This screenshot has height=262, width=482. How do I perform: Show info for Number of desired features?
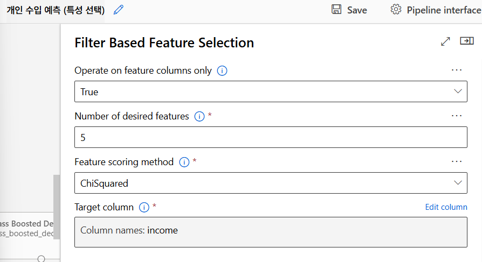[x=199, y=116]
